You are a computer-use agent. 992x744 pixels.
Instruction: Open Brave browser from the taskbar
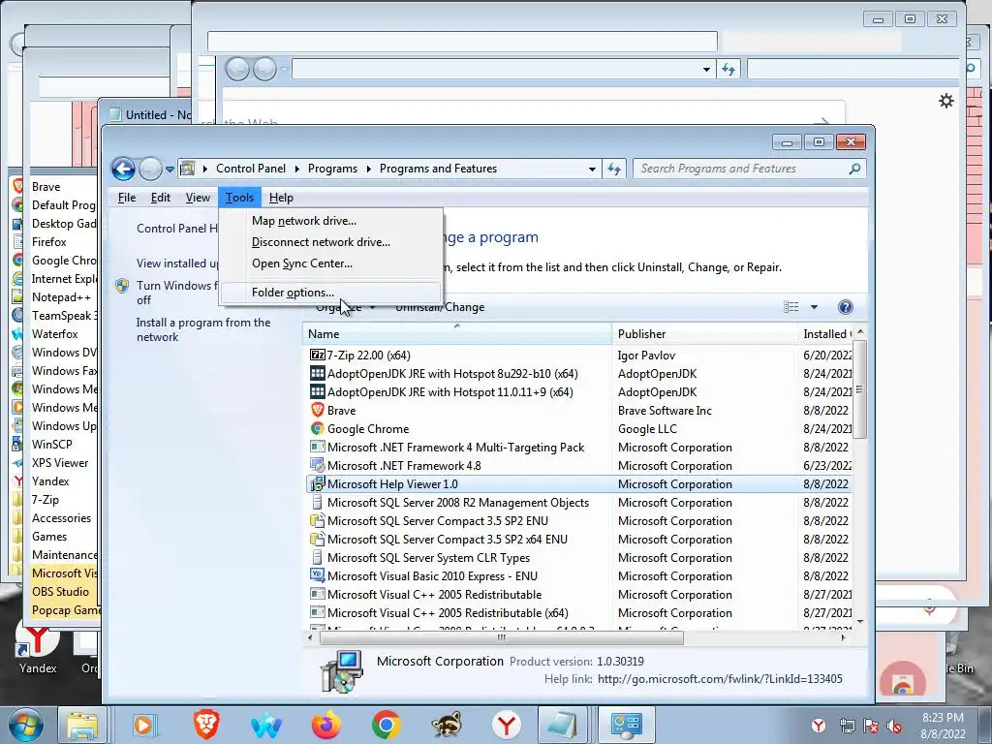(x=205, y=725)
